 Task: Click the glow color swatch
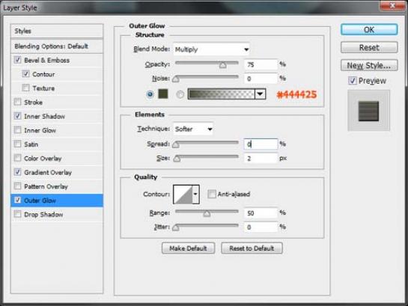[163, 94]
